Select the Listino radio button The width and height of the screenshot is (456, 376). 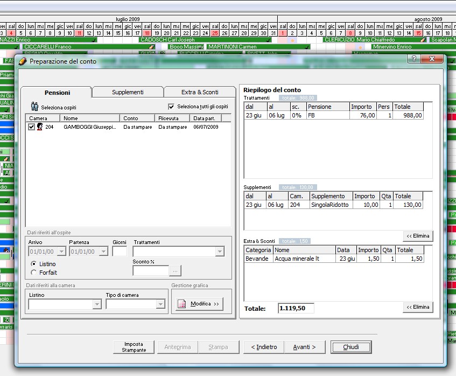pos(33,264)
